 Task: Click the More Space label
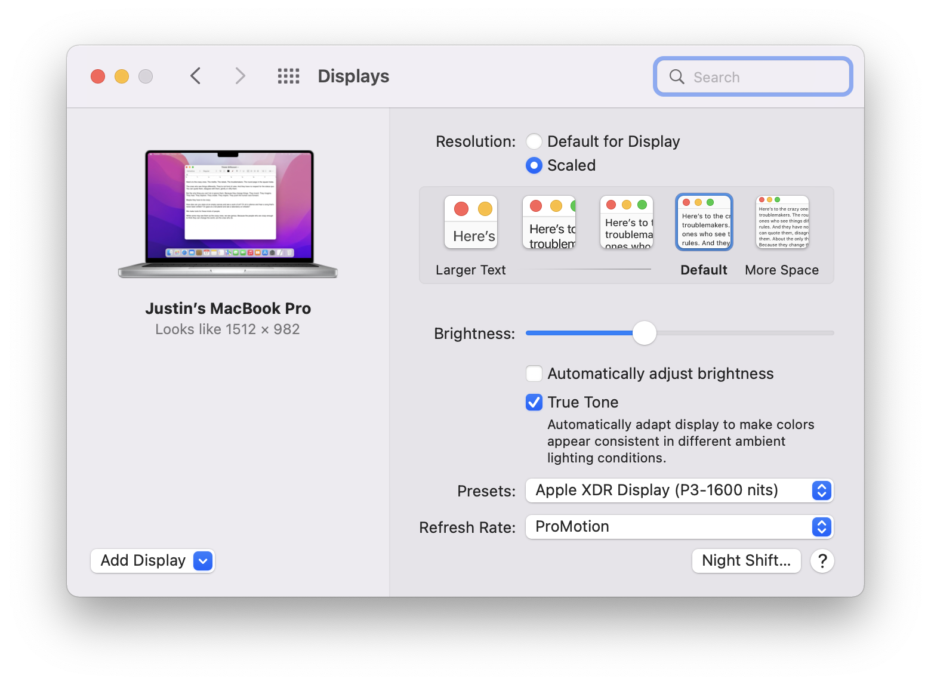[x=782, y=270]
